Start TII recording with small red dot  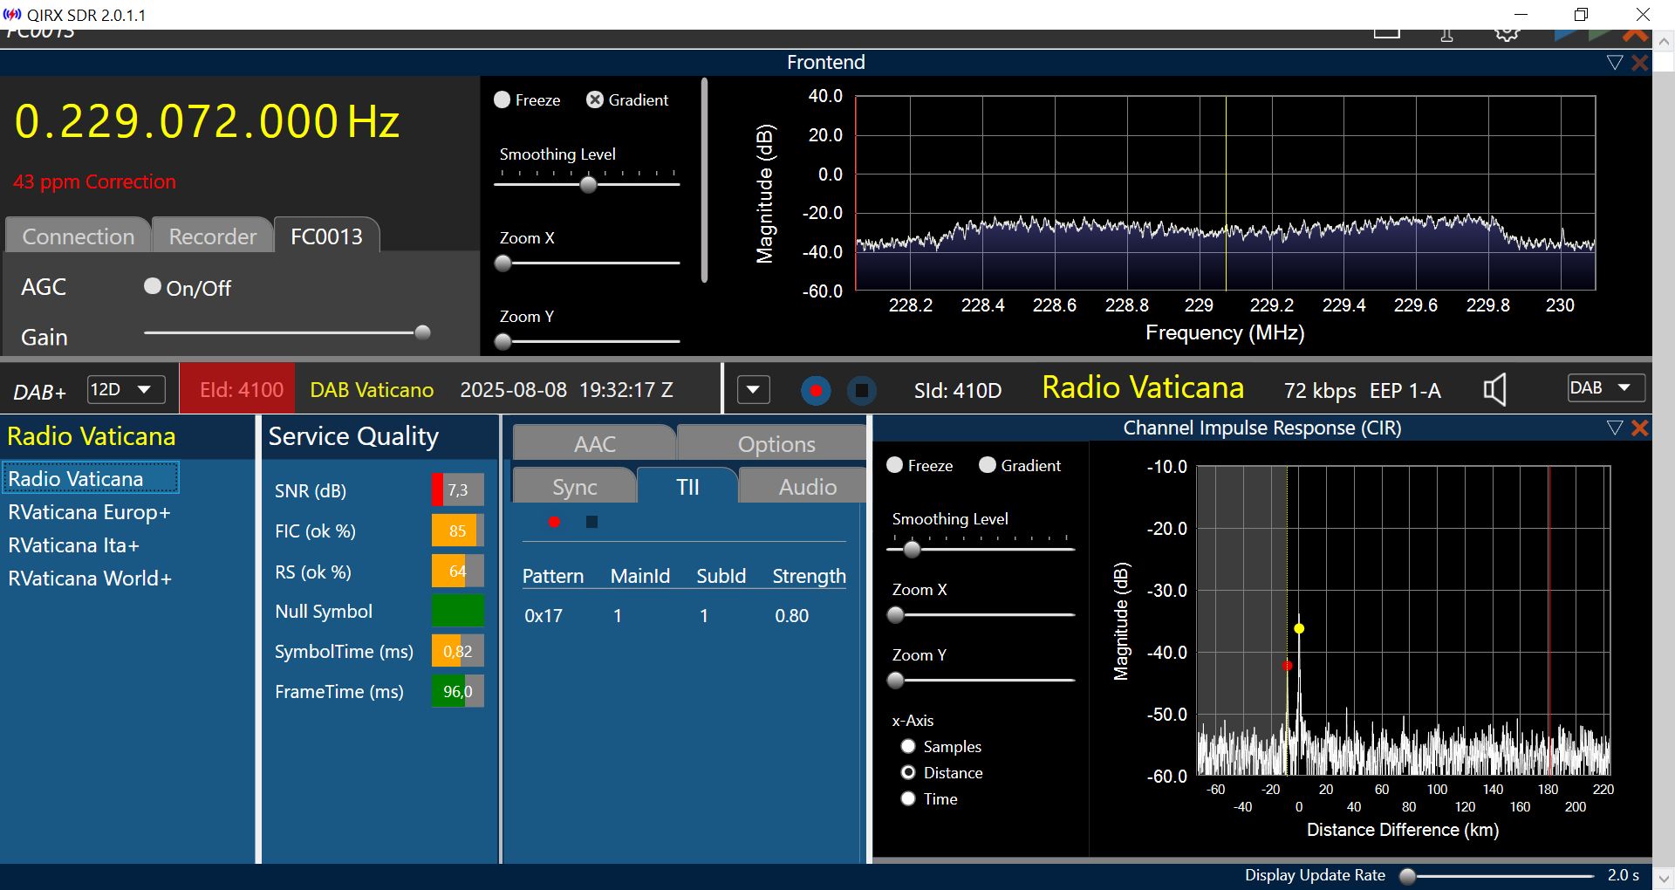click(x=554, y=522)
